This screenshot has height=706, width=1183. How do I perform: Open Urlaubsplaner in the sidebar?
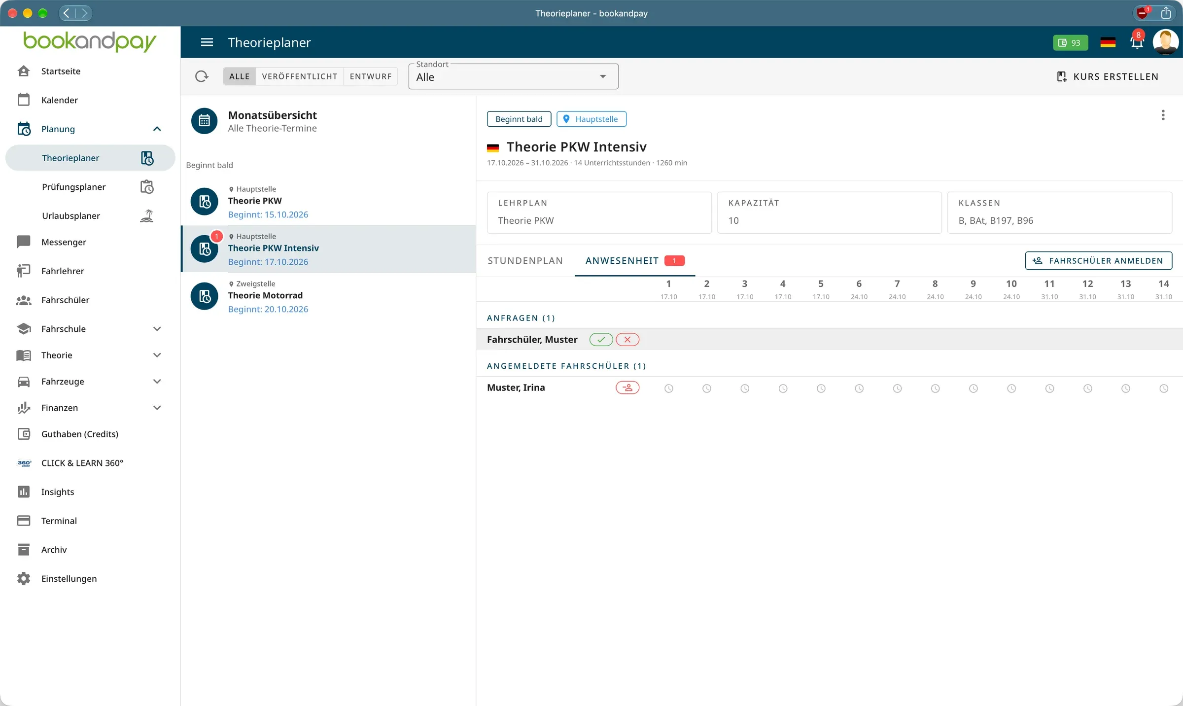pyautogui.click(x=90, y=215)
